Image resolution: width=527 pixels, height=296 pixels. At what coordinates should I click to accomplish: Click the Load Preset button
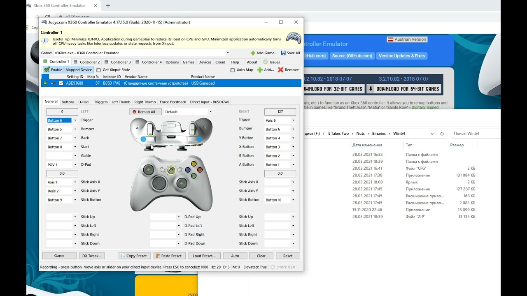coord(204,256)
